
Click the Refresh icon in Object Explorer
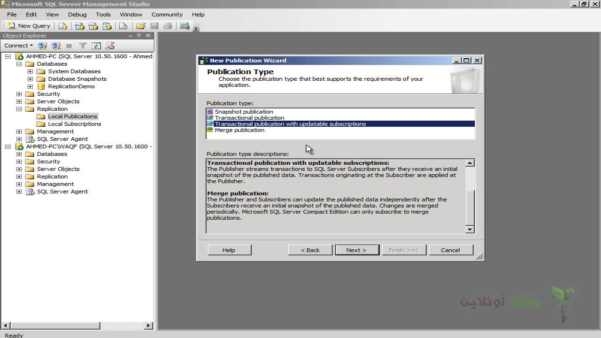(x=96, y=46)
